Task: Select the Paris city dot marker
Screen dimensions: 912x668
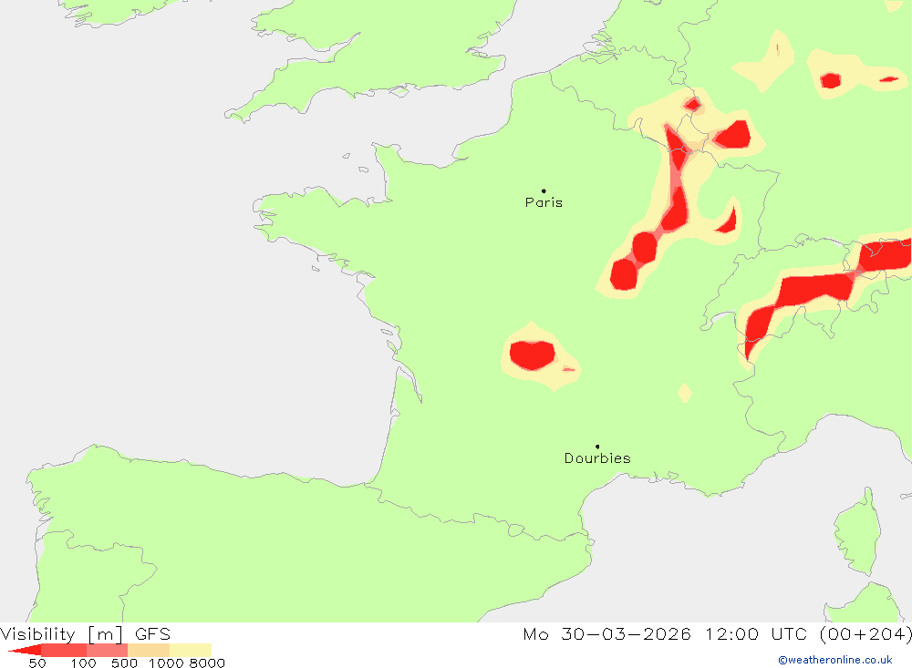Action: [544, 190]
